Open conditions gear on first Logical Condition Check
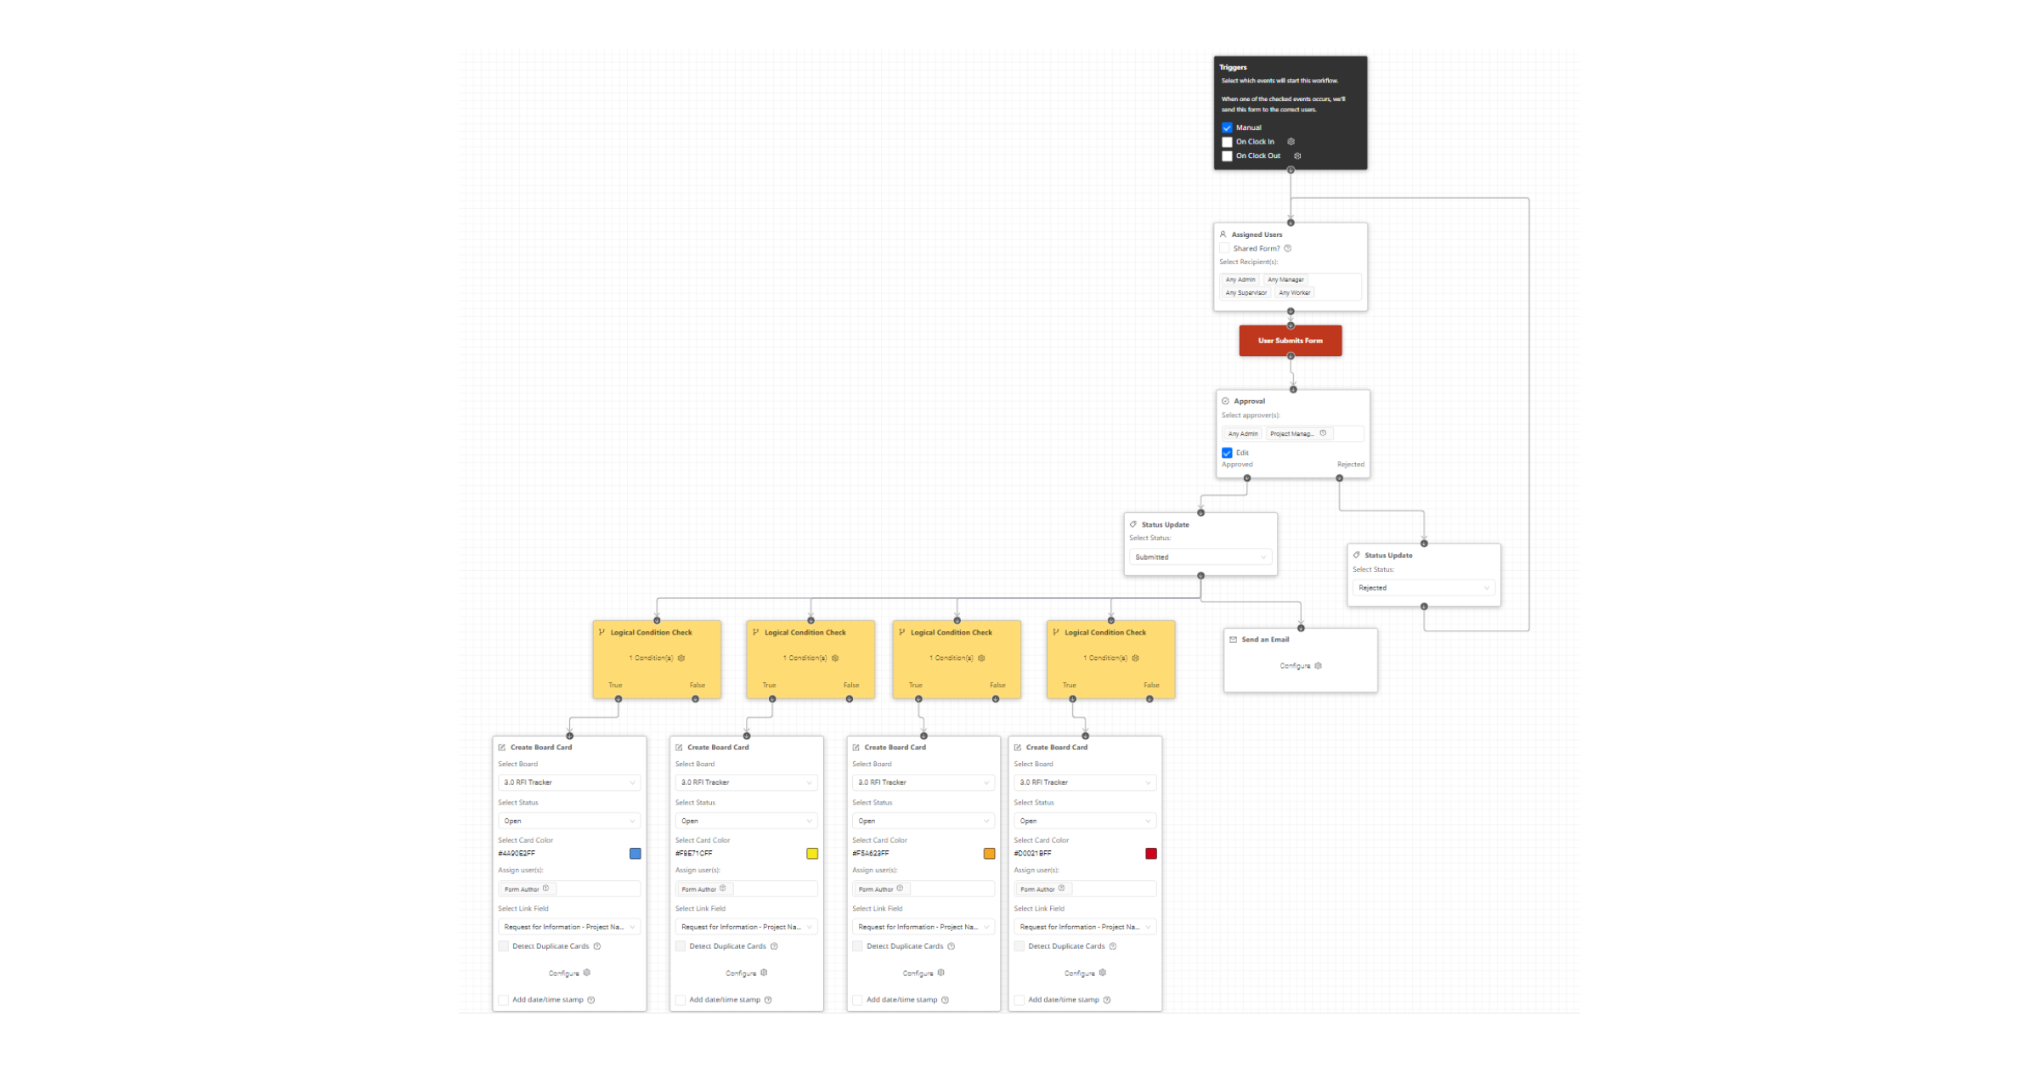2039x1067 pixels. coord(681,658)
